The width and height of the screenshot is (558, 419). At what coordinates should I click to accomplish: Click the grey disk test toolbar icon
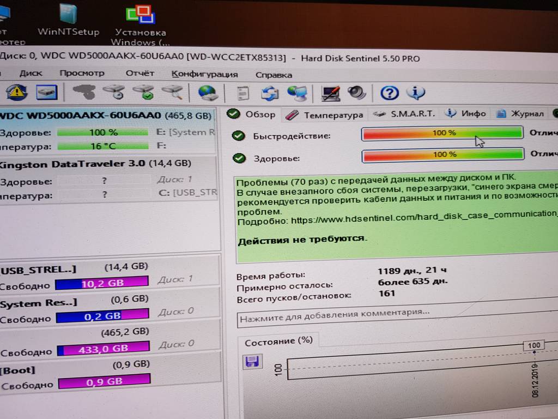(x=83, y=92)
